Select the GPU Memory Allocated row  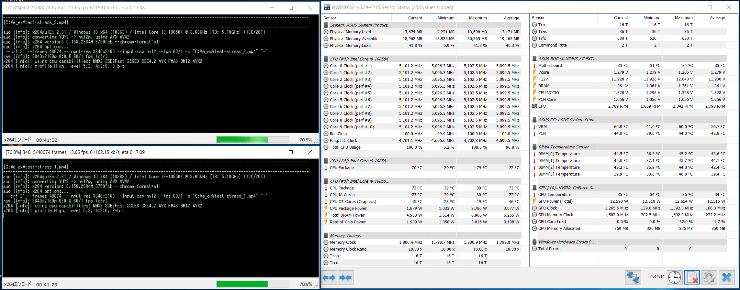click(630, 229)
